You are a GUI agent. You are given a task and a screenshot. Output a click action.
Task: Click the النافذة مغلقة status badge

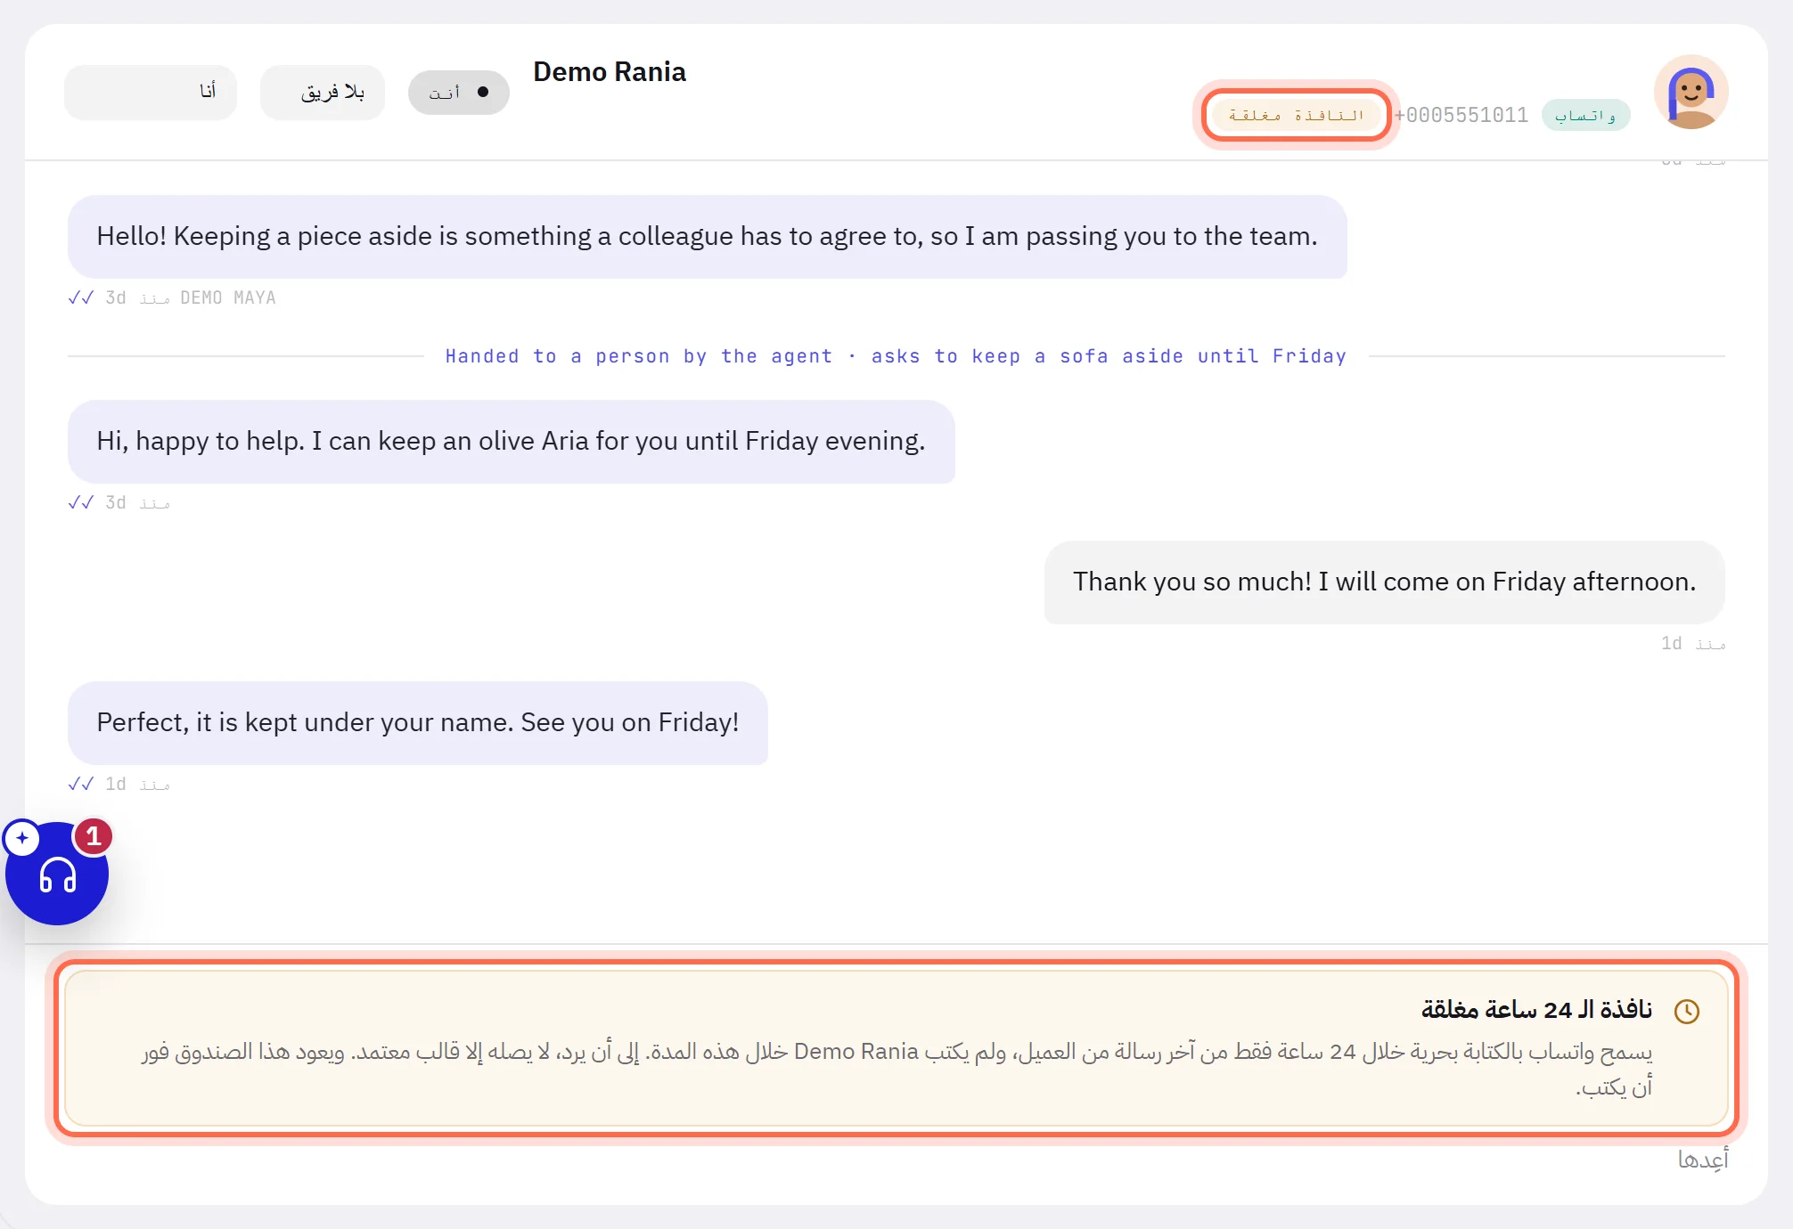1296,115
